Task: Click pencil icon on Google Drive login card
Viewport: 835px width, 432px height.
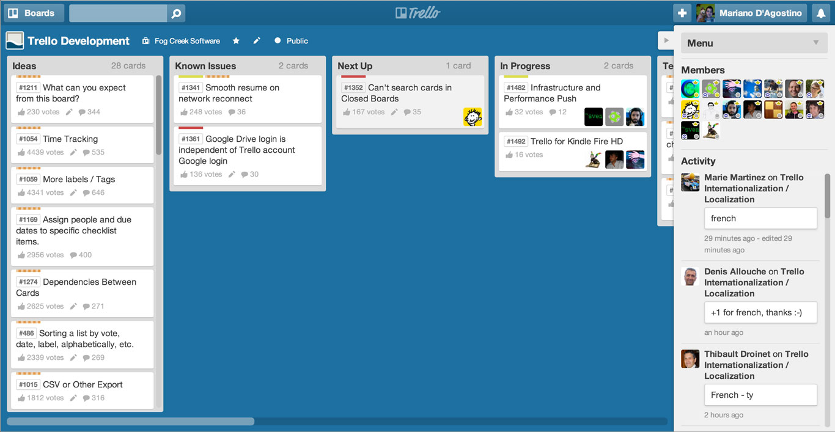Action: (x=232, y=174)
